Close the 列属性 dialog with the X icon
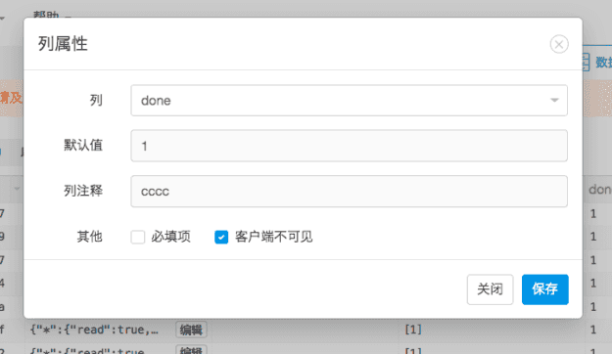This screenshot has width=612, height=354. pos(559,44)
